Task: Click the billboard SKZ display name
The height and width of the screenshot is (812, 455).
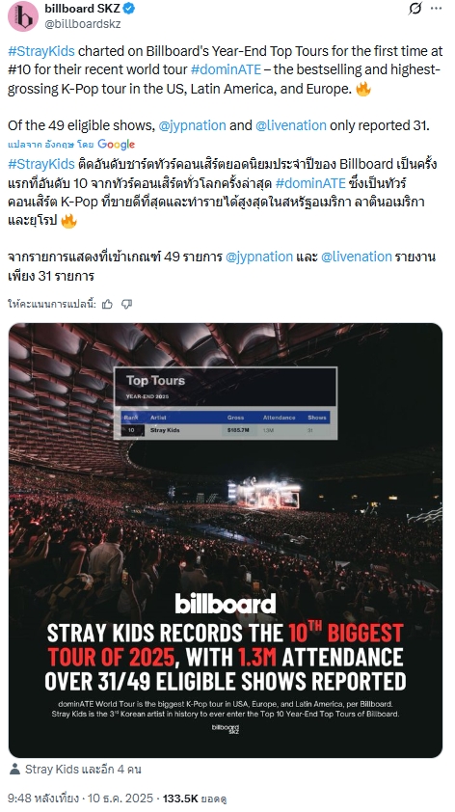Action: pyautogui.click(x=82, y=9)
